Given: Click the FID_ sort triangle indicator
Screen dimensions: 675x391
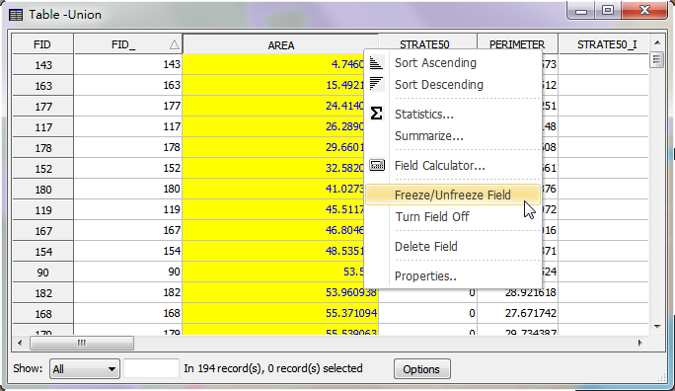Looking at the screenshot, I should (174, 44).
